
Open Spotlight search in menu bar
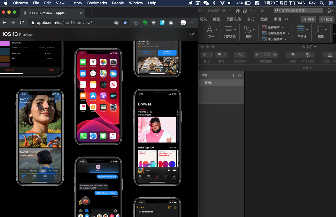(x=322, y=3)
